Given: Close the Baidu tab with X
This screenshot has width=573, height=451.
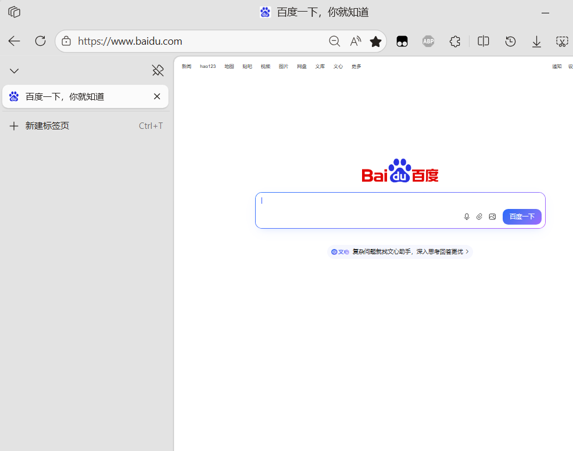Looking at the screenshot, I should 157,96.
